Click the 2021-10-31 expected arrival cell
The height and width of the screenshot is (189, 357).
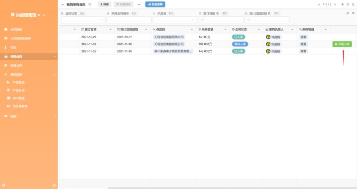click(x=132, y=37)
